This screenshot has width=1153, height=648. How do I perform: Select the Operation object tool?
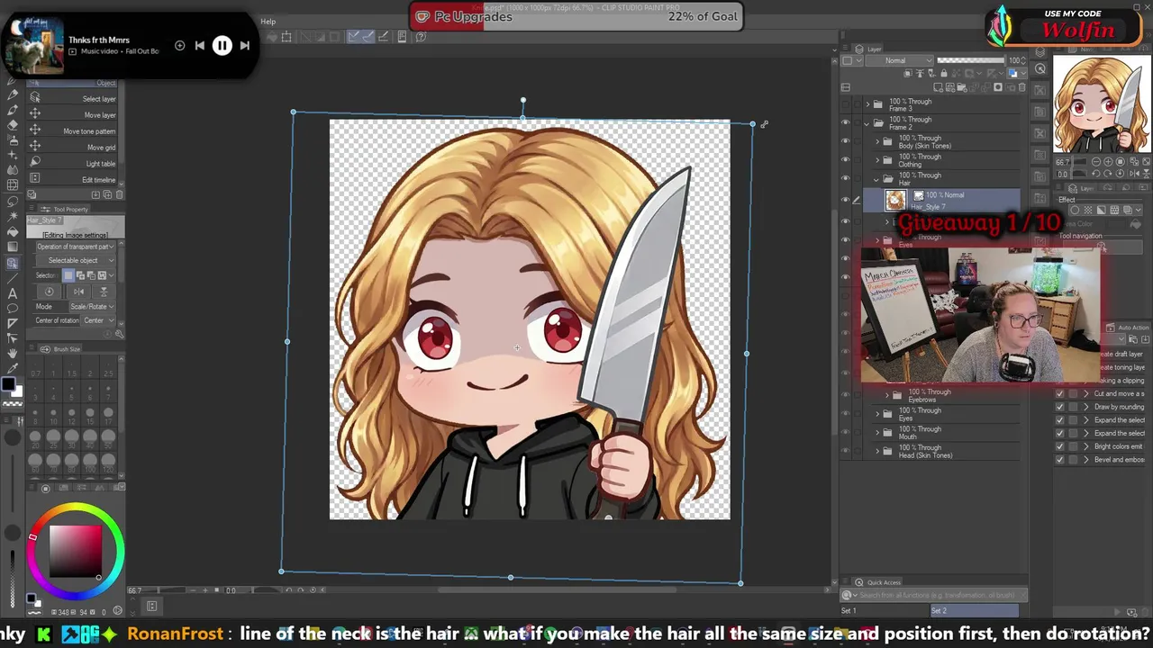pyautogui.click(x=13, y=263)
